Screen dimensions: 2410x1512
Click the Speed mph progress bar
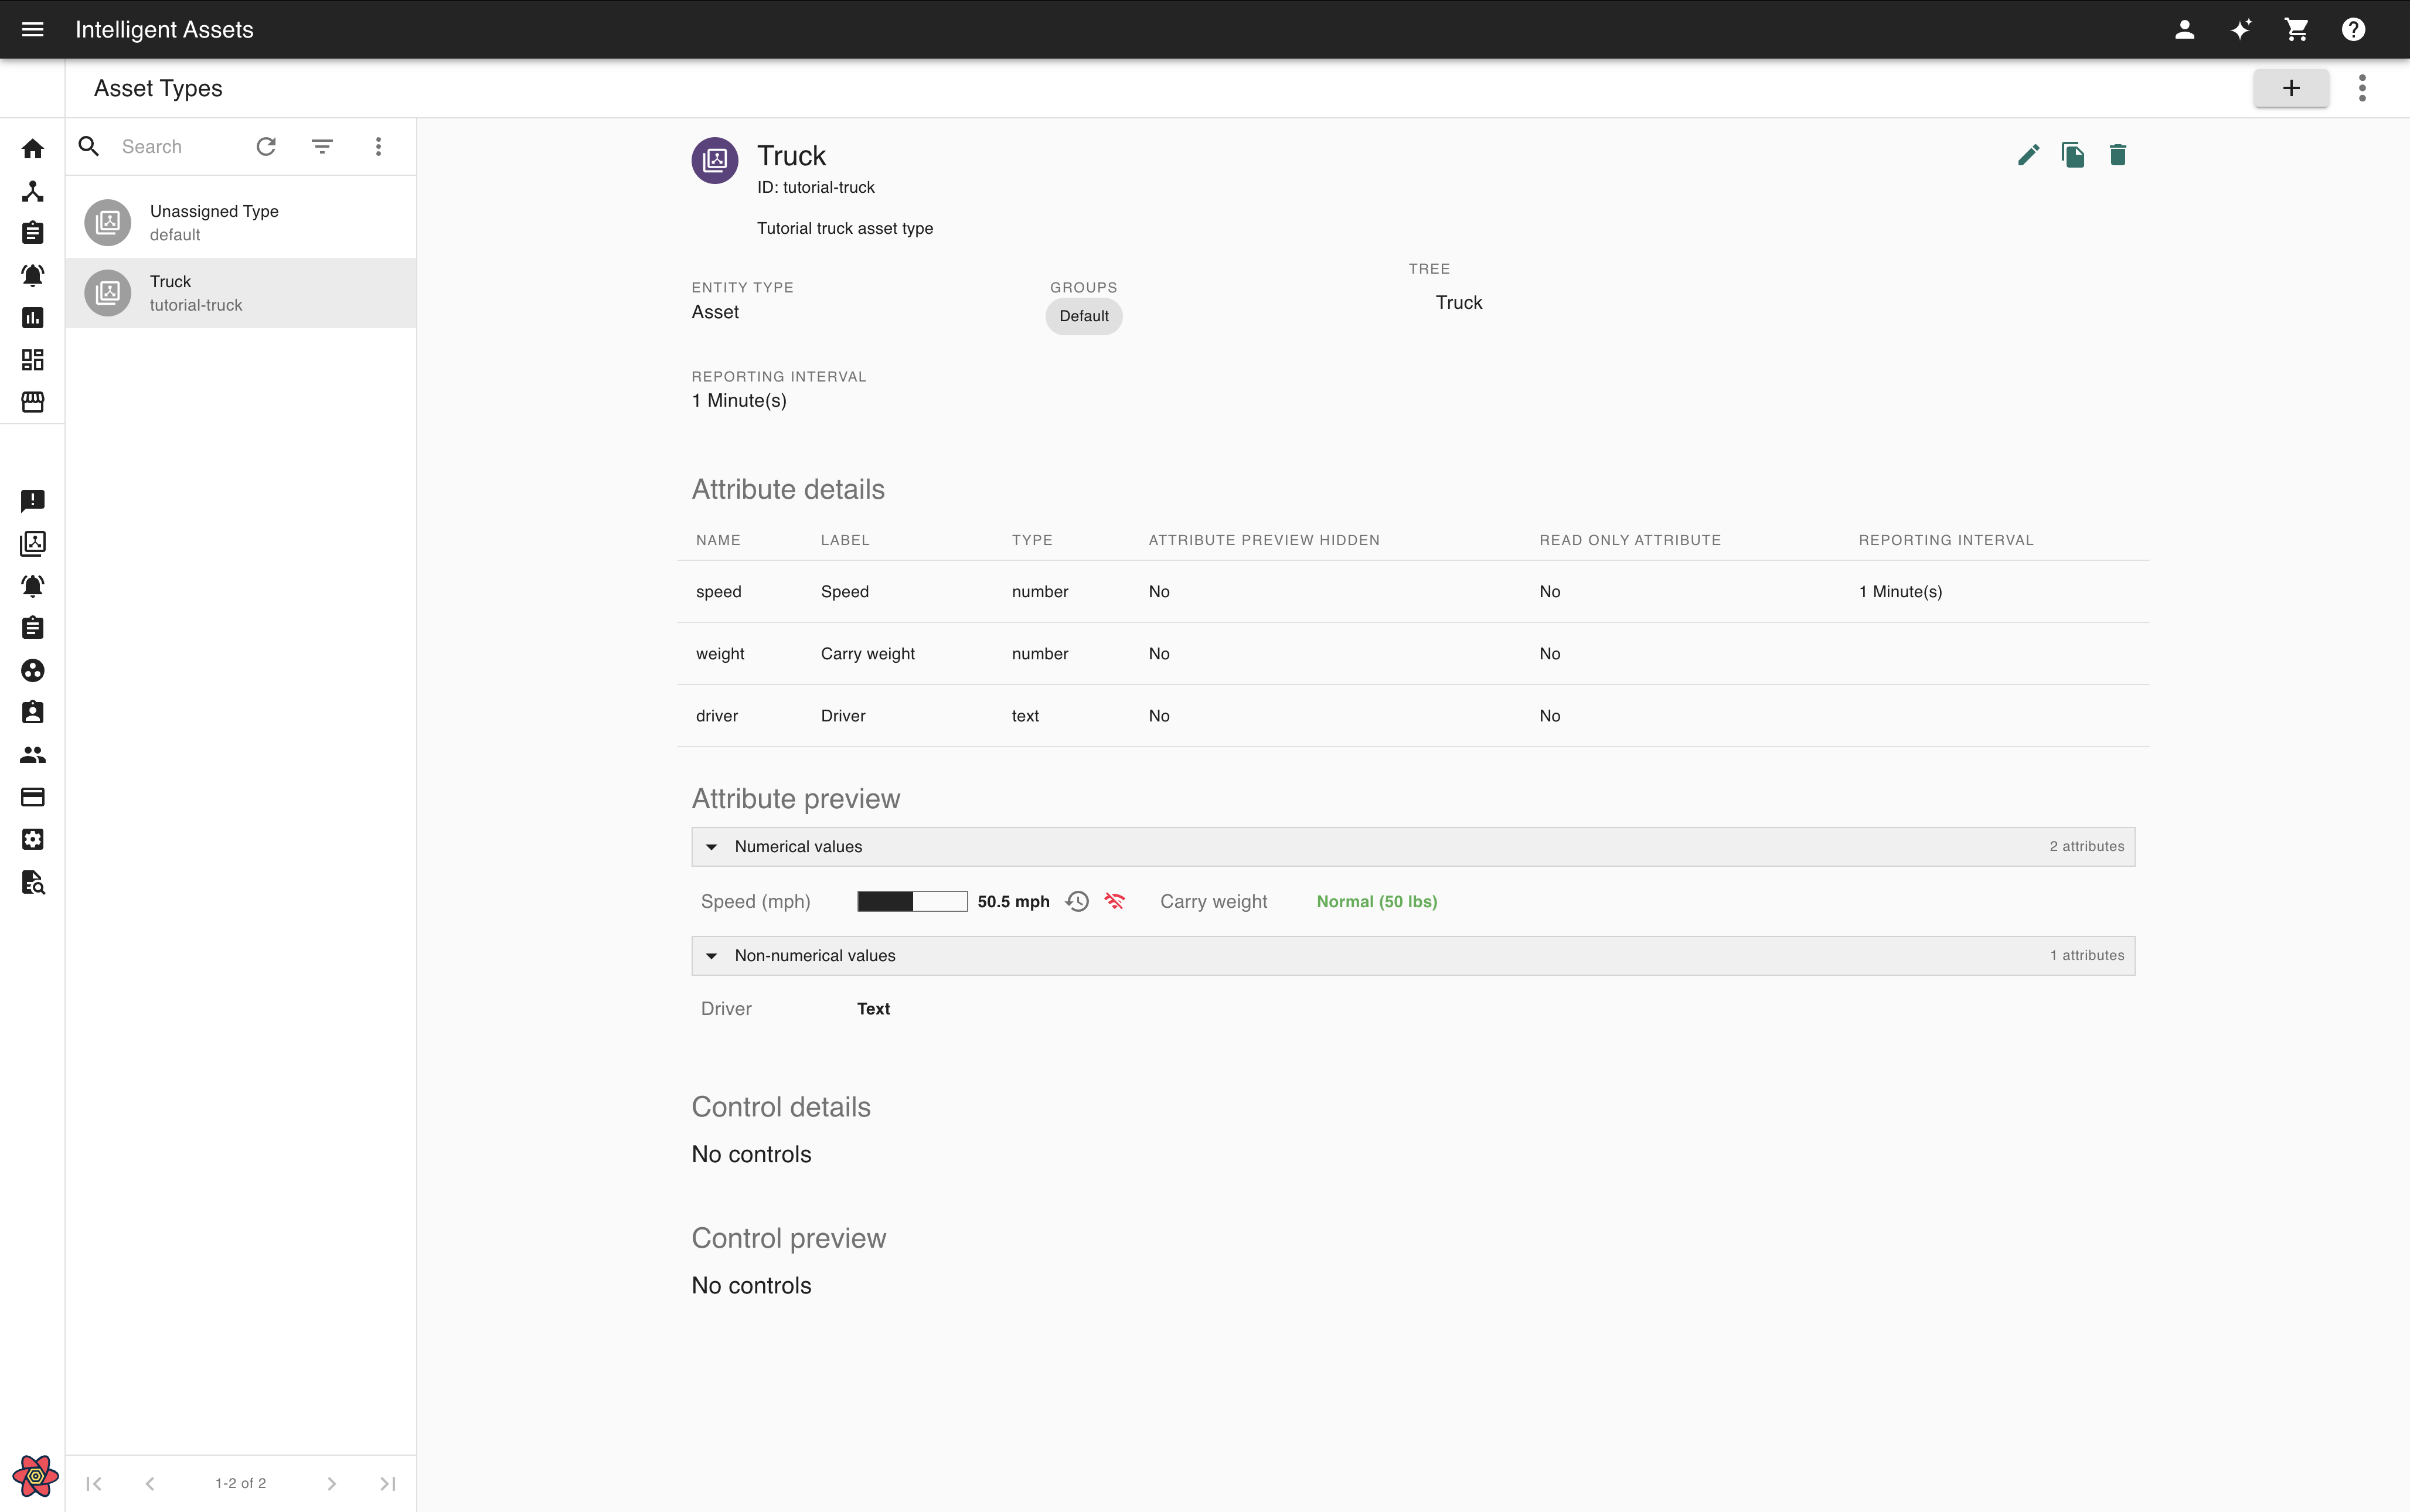(x=912, y=901)
